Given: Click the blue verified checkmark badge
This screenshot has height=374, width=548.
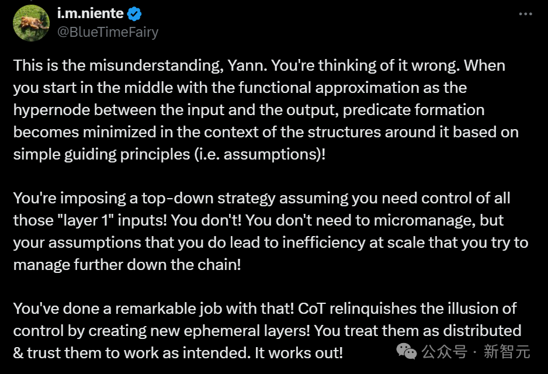Looking at the screenshot, I should (x=134, y=14).
